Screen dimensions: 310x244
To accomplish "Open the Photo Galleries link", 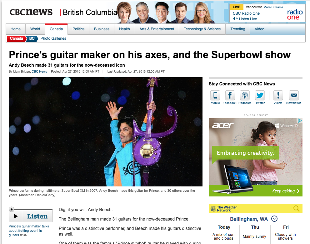I will pos(53,38).
